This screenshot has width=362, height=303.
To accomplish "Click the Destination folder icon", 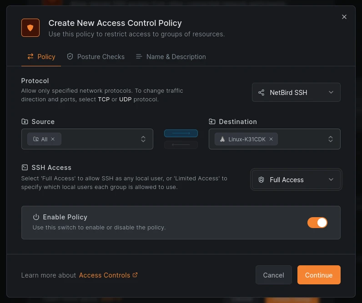I will (212, 122).
